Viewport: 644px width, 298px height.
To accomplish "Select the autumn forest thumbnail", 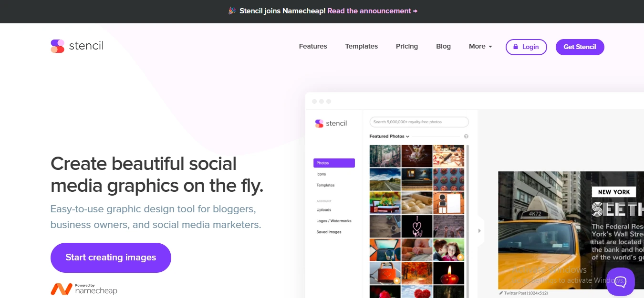I will tap(417, 273).
